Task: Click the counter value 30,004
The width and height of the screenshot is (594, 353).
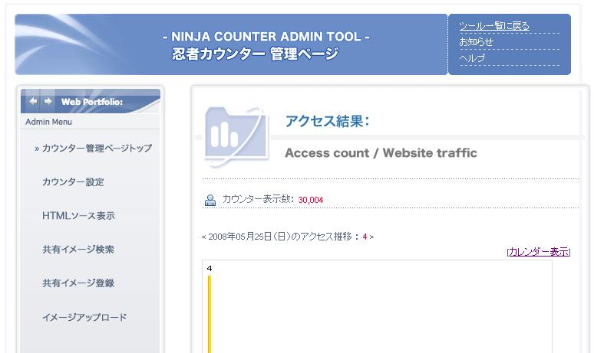Action: click(311, 200)
